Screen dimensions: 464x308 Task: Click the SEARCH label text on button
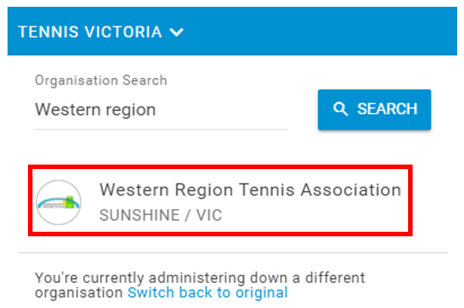tap(387, 109)
